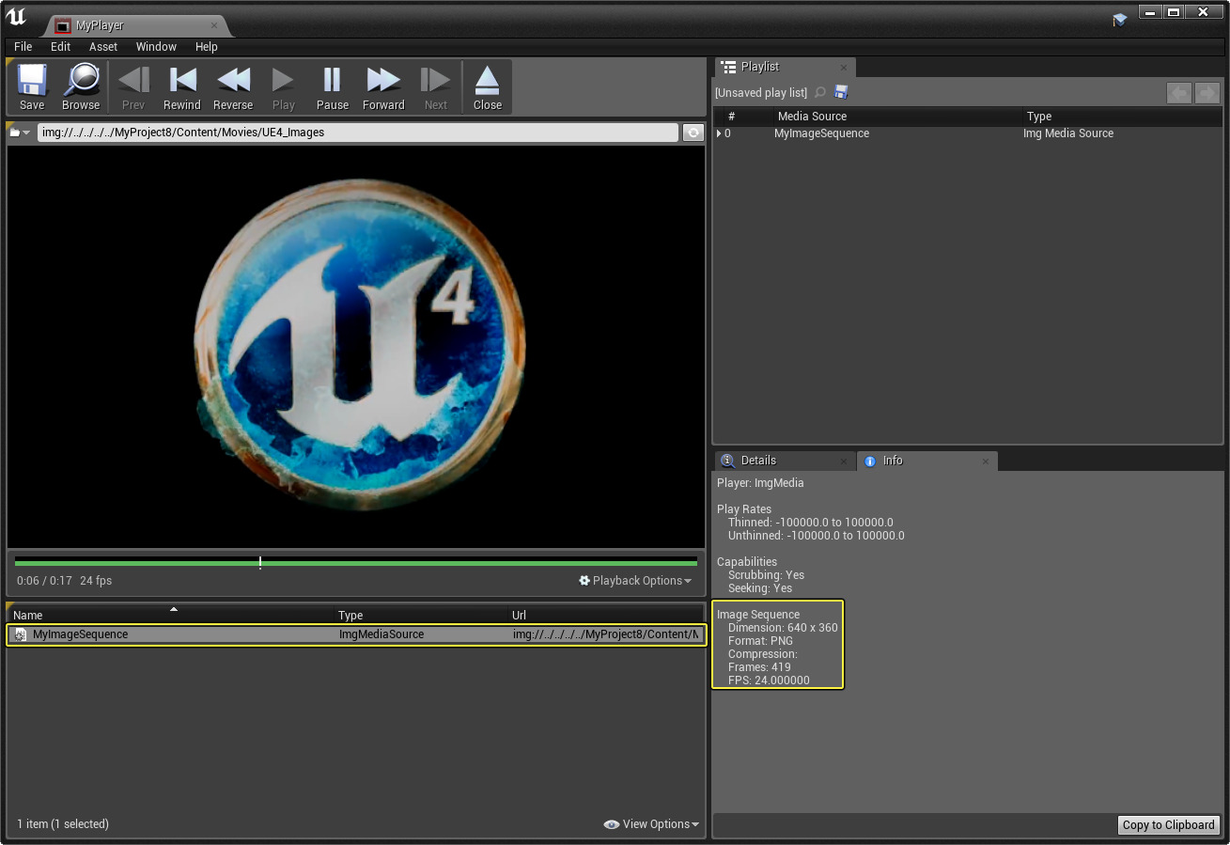Click the playback timeline scrubber bar

point(355,563)
